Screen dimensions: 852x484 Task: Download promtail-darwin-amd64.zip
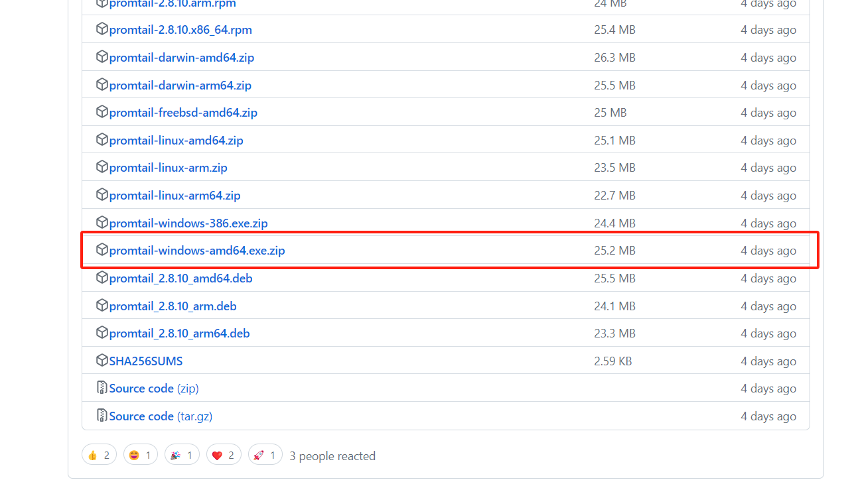[182, 58]
